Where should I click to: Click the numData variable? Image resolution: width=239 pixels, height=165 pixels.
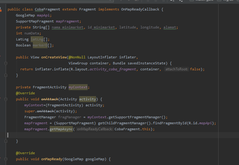[x=32, y=33]
